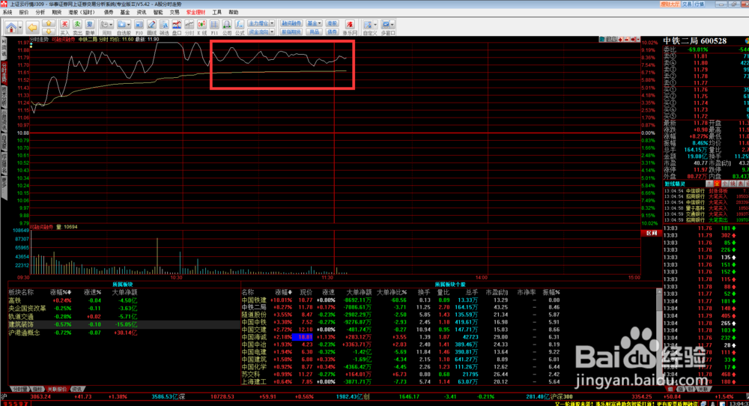Click the 卖出 (Sell) toolbar icon
This screenshot has height=406, width=749.
tap(77, 28)
